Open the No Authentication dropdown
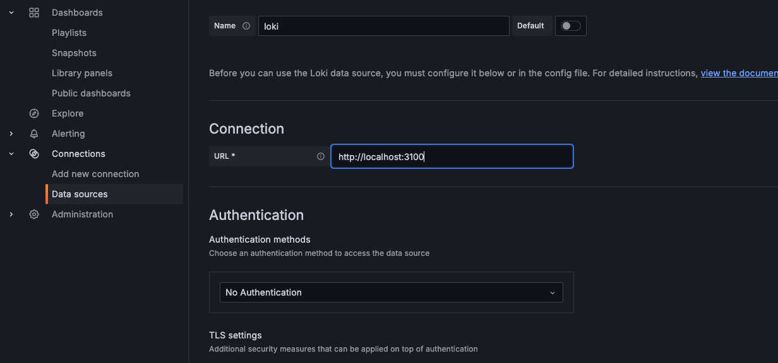This screenshot has width=778, height=363. tap(392, 292)
